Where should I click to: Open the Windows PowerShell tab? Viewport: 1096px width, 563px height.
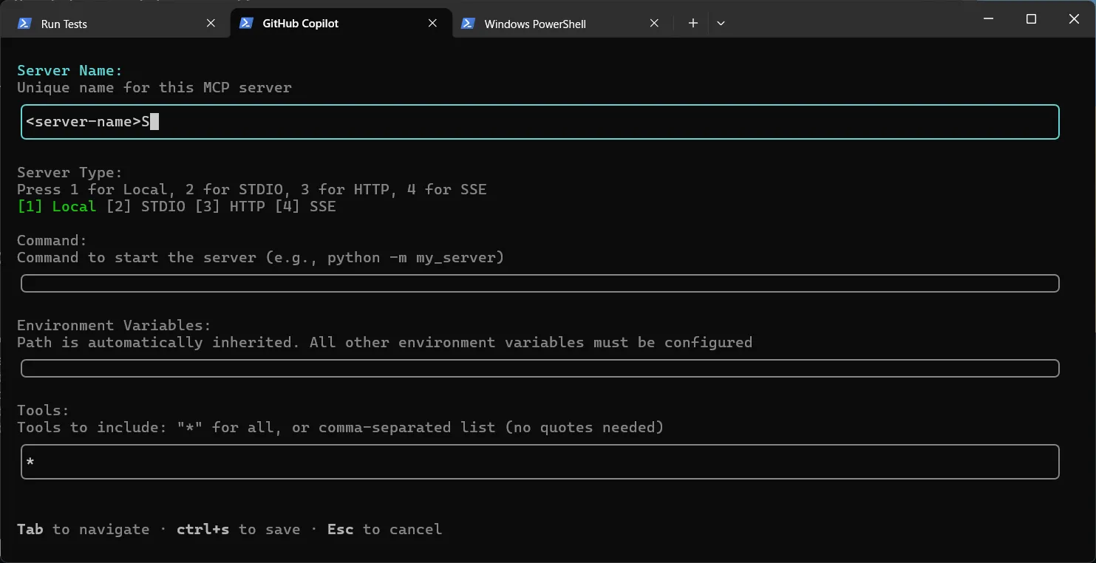point(562,24)
